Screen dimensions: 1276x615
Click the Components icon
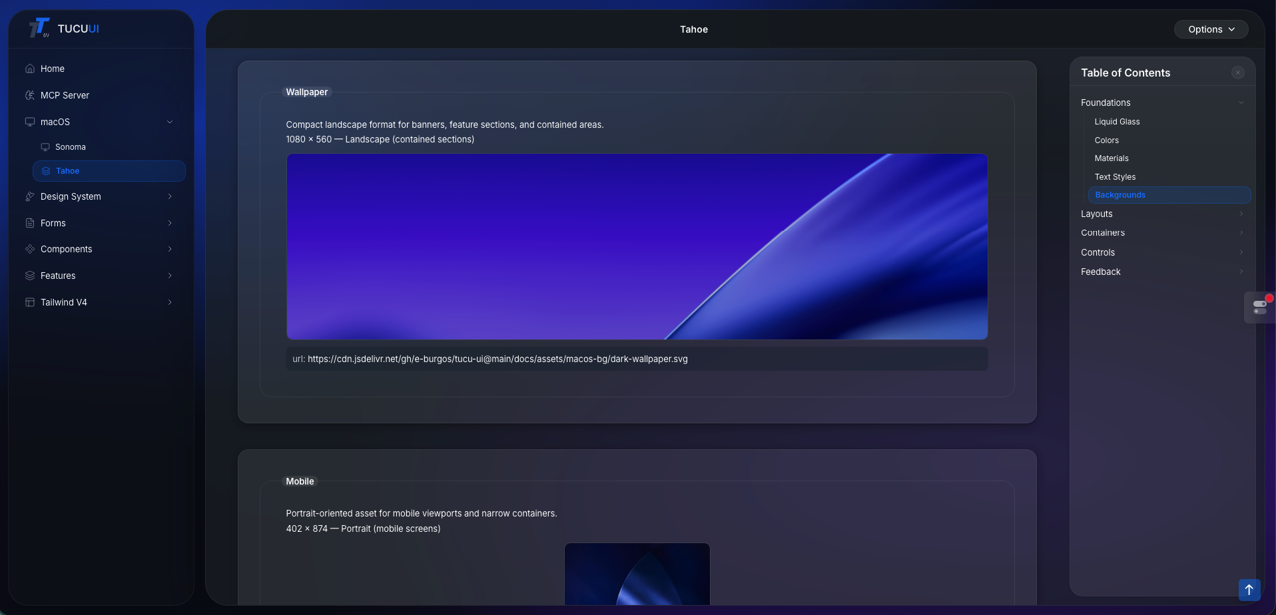(x=30, y=249)
